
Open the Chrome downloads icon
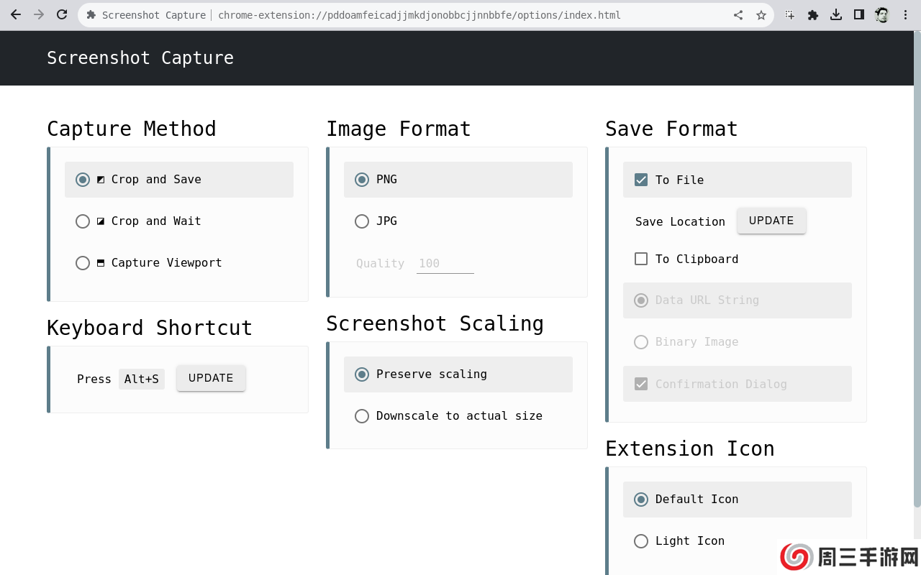tap(836, 15)
